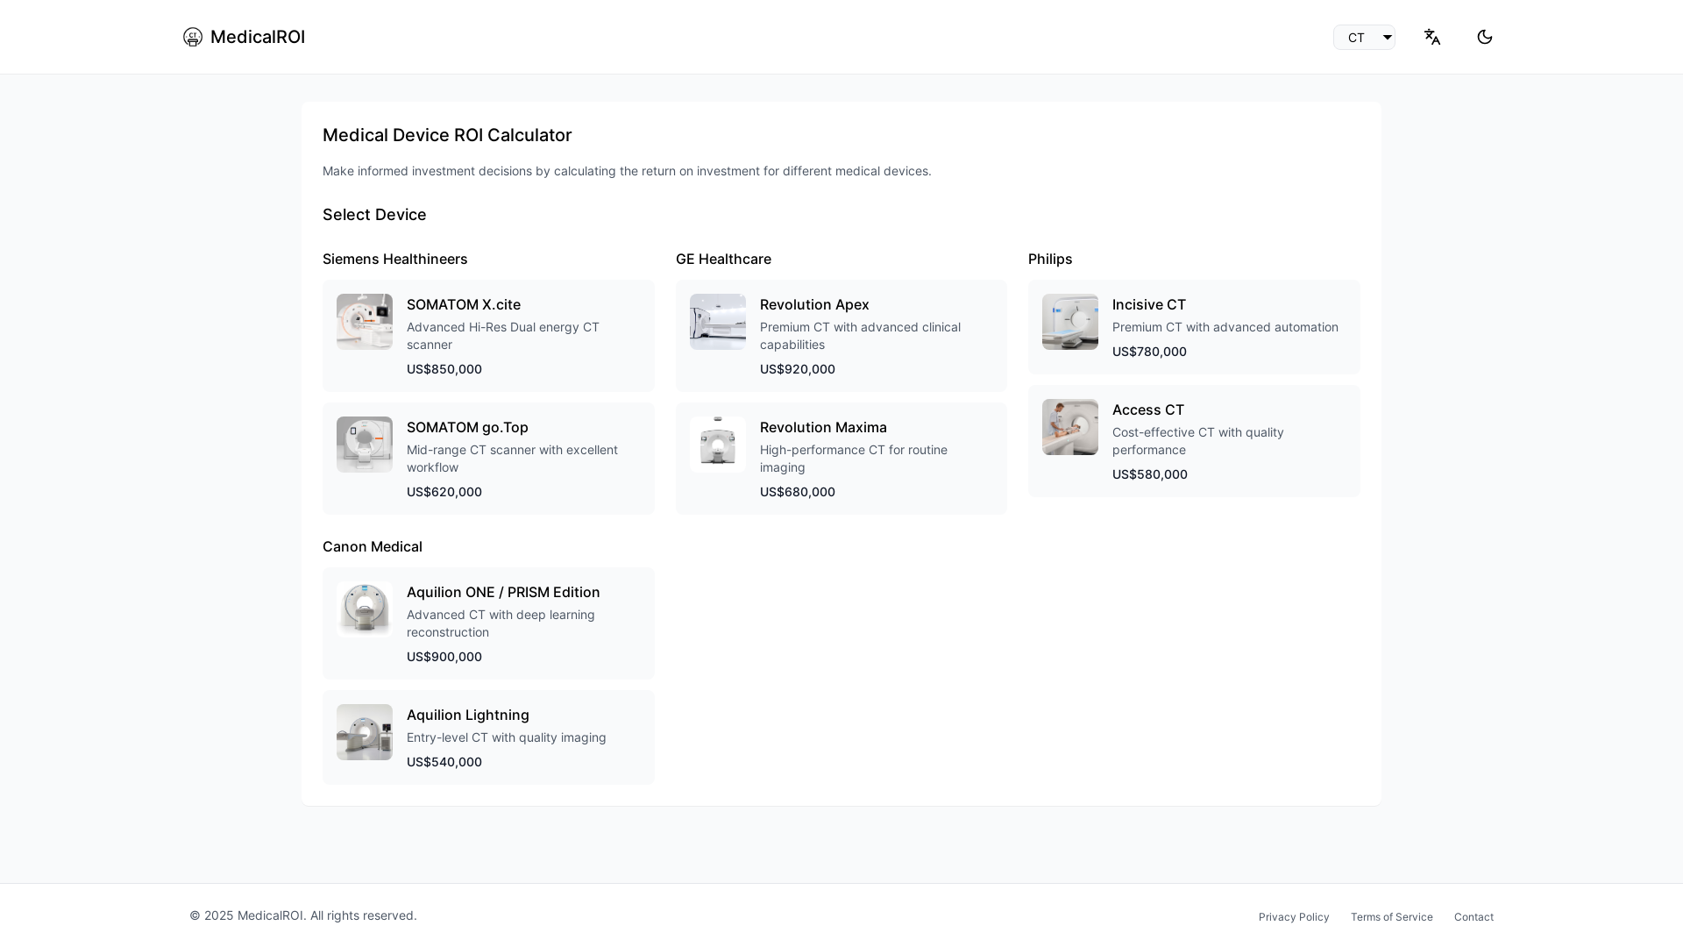1683x947 pixels.
Task: Select the Revolution Apex scanner thumbnail
Action: (718, 322)
